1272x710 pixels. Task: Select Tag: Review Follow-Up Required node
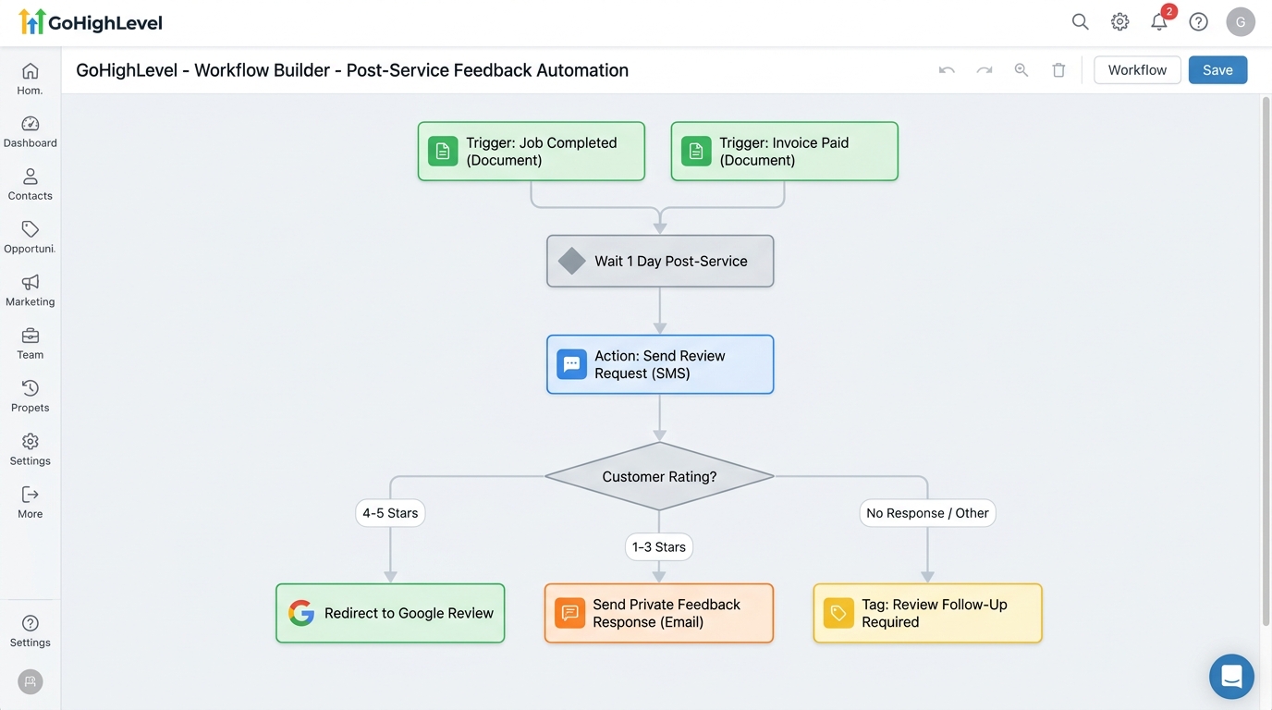tap(927, 613)
